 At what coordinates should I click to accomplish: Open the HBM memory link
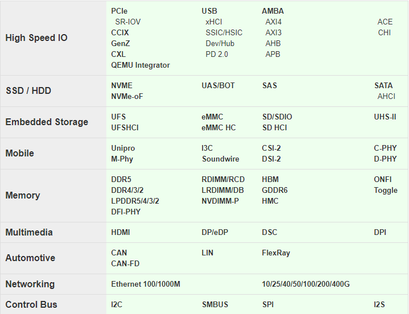coord(270,179)
